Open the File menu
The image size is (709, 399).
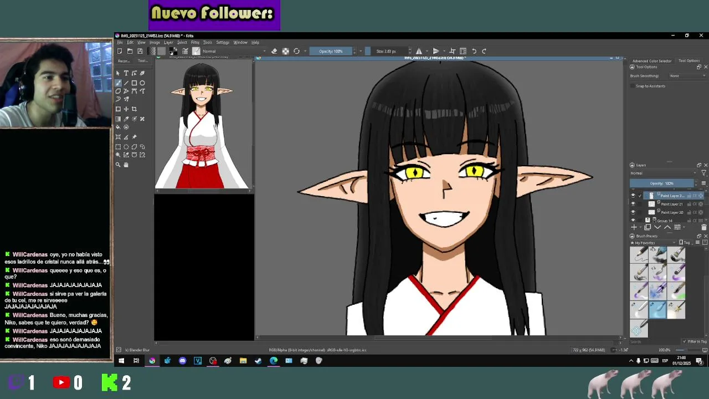point(120,43)
